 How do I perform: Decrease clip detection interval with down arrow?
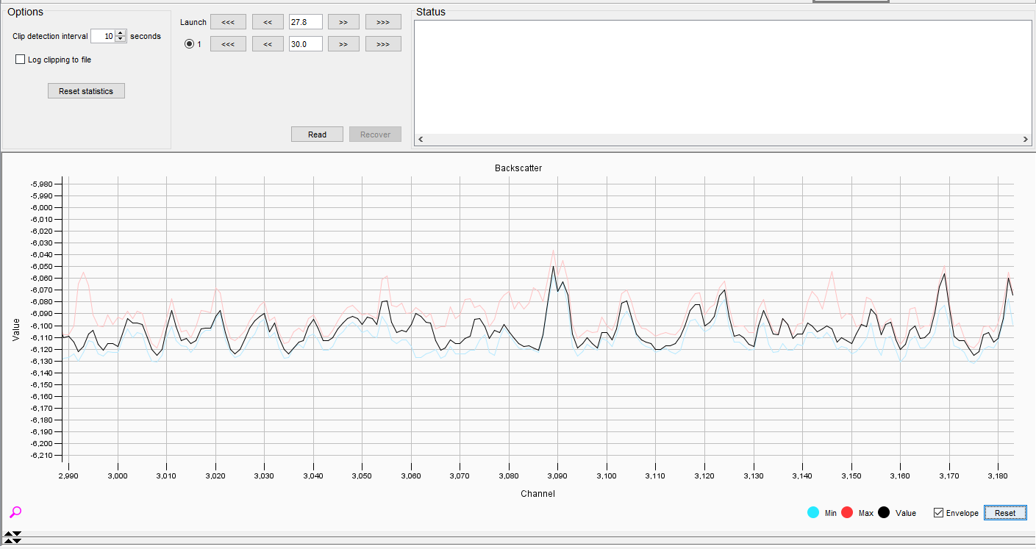pos(121,40)
